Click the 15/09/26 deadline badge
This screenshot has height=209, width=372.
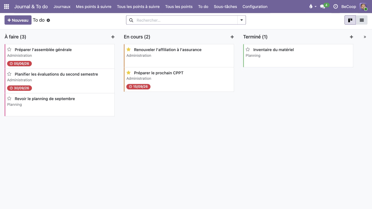click(138, 87)
